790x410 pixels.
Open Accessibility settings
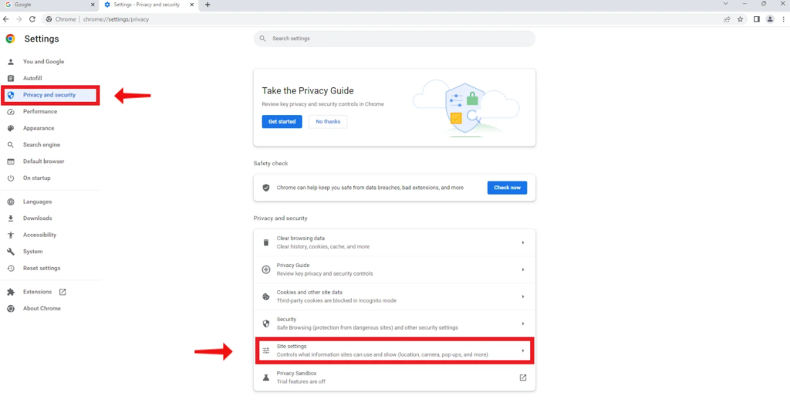[x=39, y=235]
